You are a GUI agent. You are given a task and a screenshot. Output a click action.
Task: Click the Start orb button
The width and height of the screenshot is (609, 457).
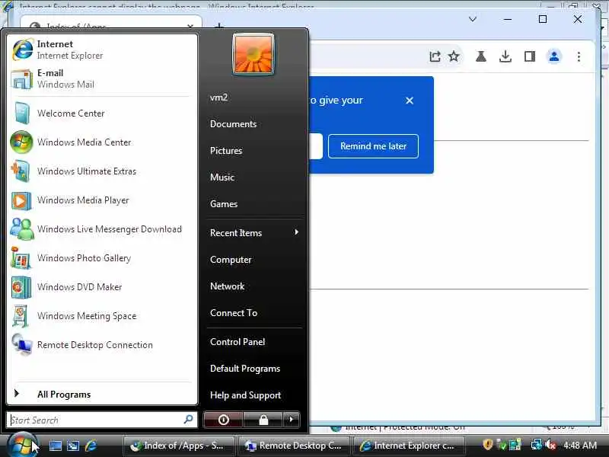tap(22, 446)
